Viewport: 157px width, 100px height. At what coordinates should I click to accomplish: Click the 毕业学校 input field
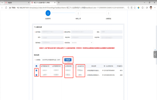coord(82,37)
